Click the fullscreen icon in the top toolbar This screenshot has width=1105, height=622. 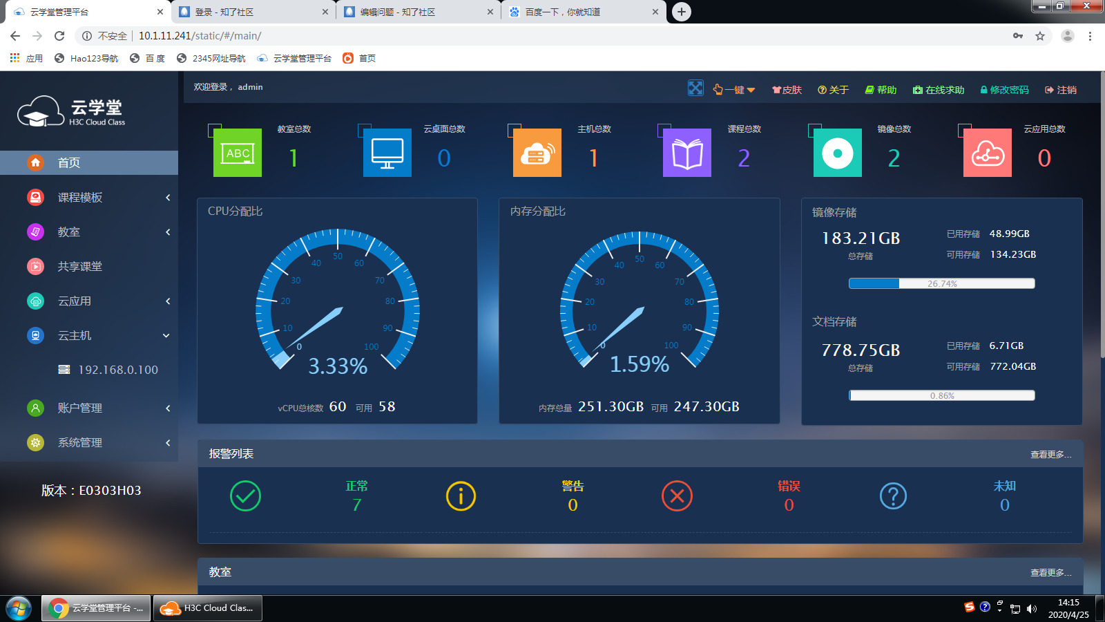695,88
